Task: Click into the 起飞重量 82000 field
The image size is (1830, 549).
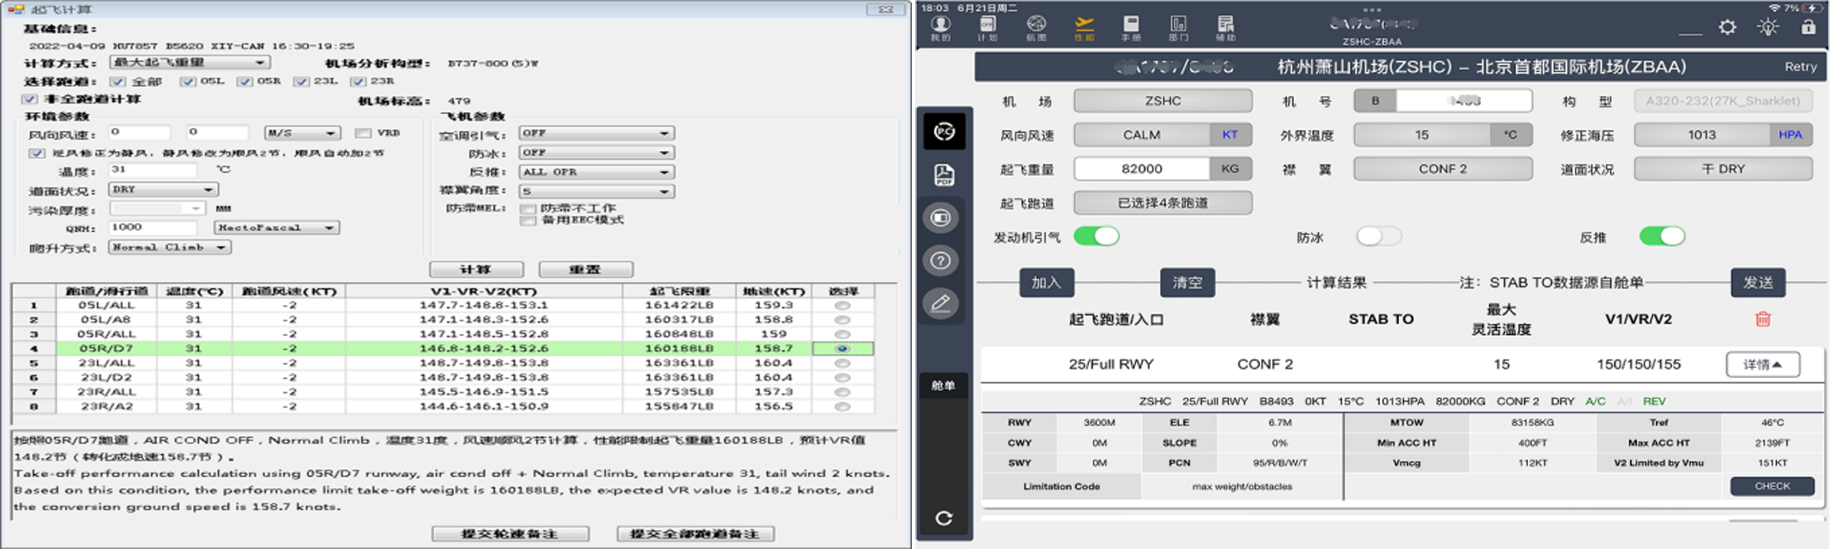Action: click(x=1142, y=169)
